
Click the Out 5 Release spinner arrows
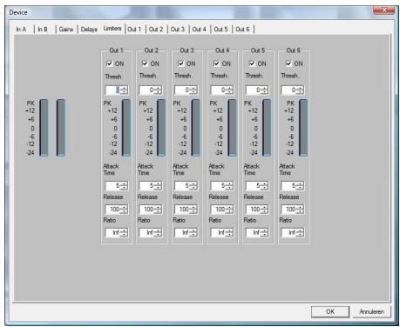(264, 209)
